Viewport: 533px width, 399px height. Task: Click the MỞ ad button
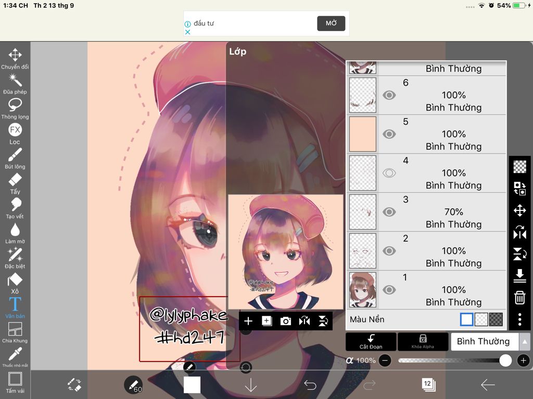pos(331,23)
